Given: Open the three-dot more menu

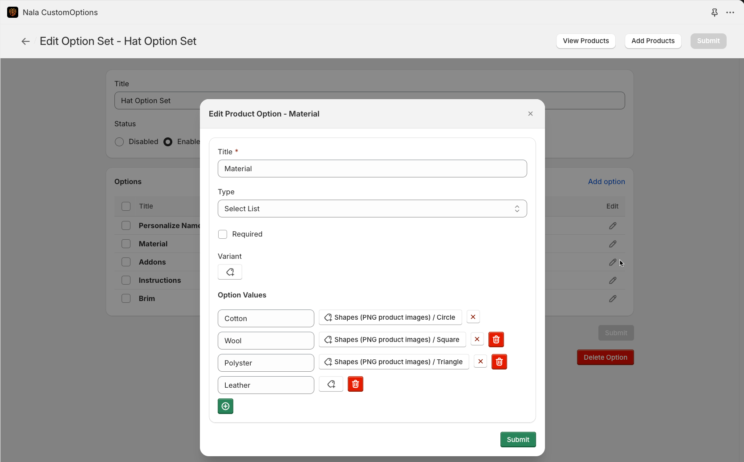Looking at the screenshot, I should pyautogui.click(x=730, y=12).
